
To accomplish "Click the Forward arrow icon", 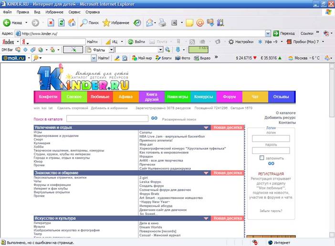I will coord(35,22).
